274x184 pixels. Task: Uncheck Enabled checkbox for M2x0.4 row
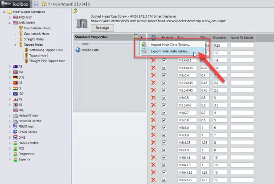click(164, 75)
